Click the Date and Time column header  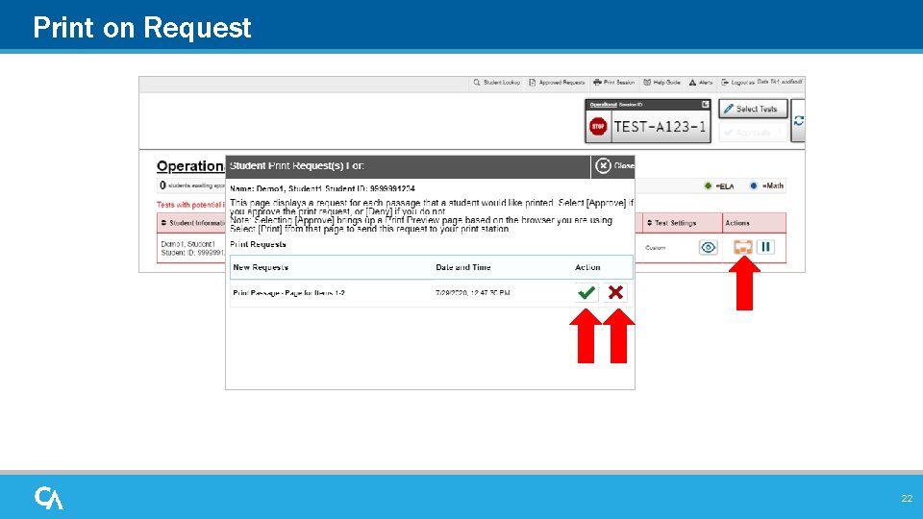tap(463, 267)
